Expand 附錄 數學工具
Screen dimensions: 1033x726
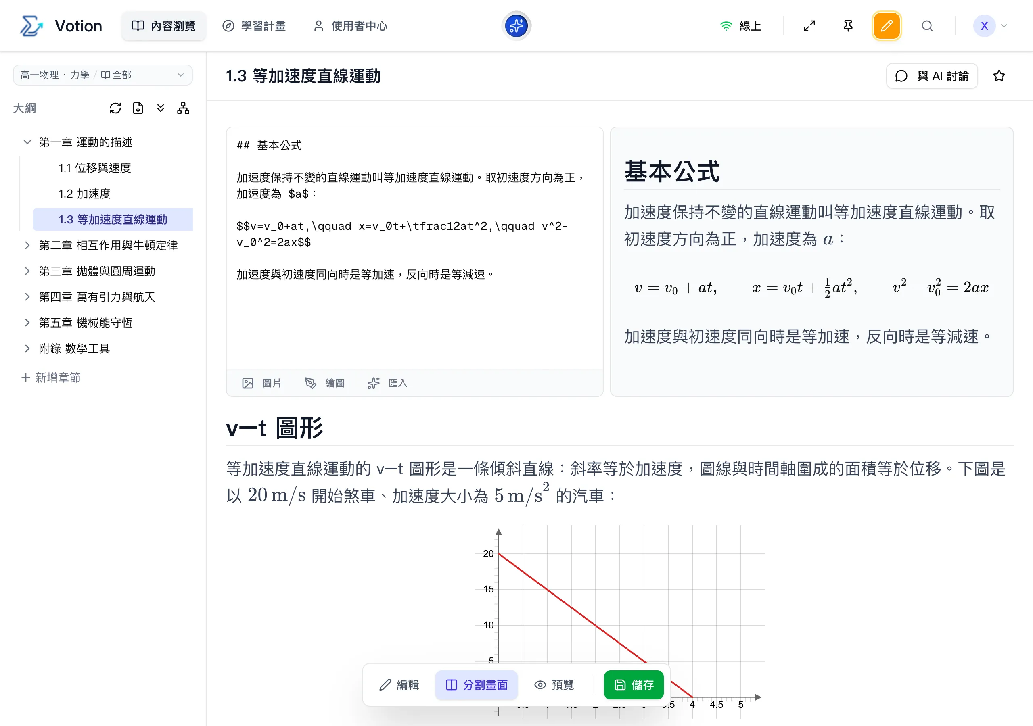pyautogui.click(x=27, y=348)
